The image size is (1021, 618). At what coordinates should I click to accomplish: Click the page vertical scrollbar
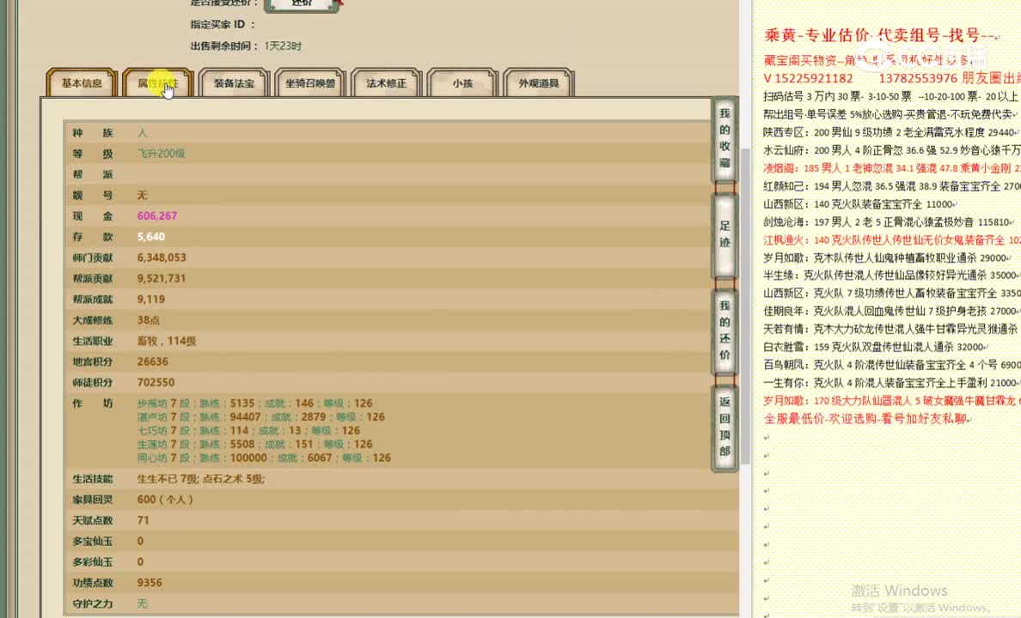746,306
